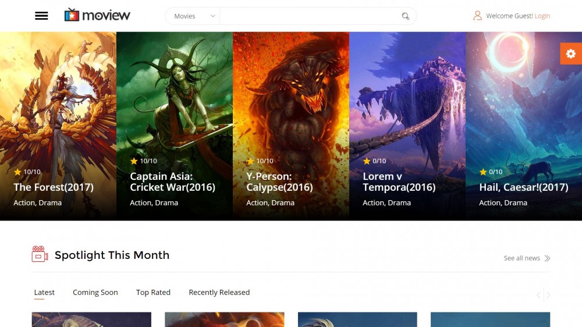Click the search magnifier icon

click(405, 16)
